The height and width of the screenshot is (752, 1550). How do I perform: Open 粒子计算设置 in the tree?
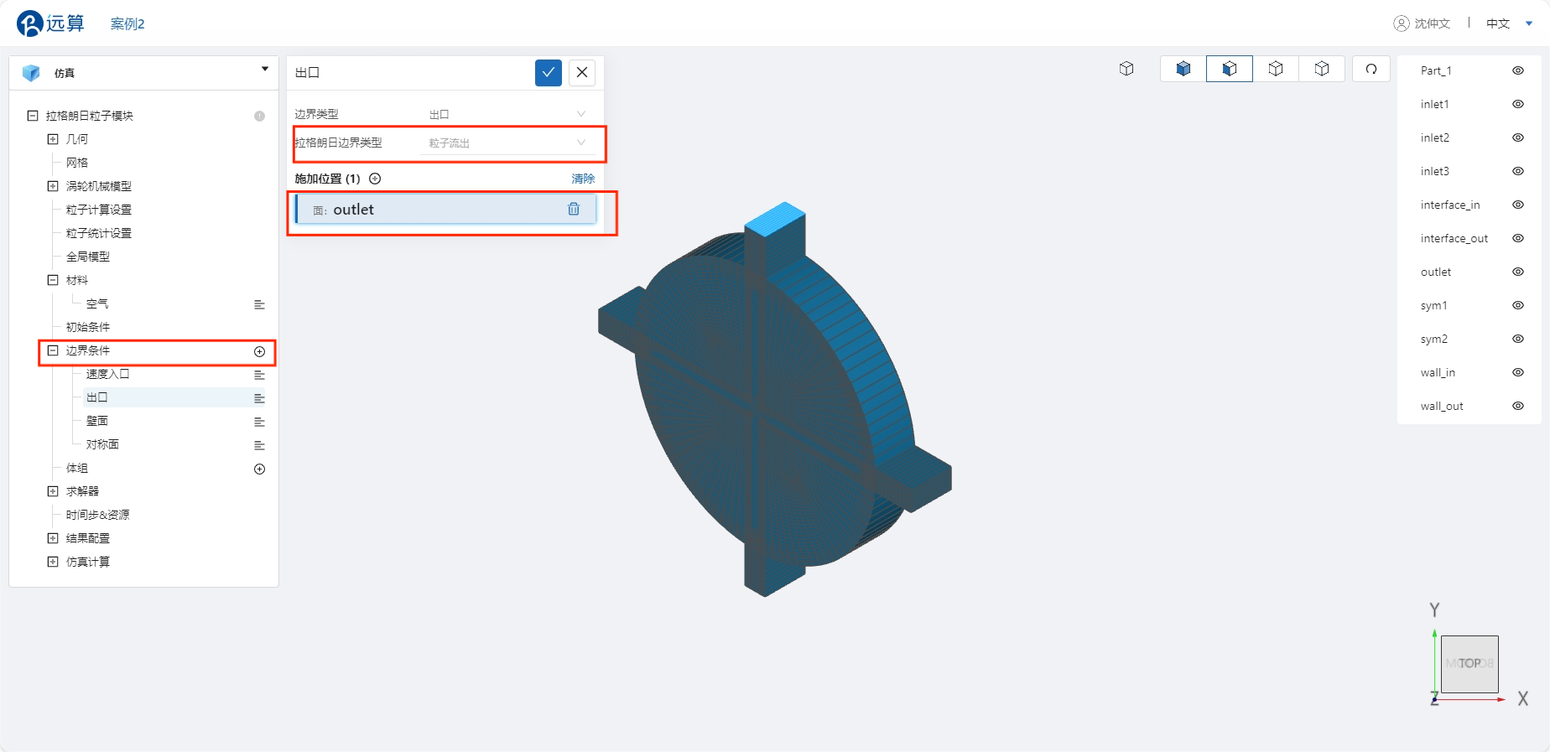tap(99, 210)
